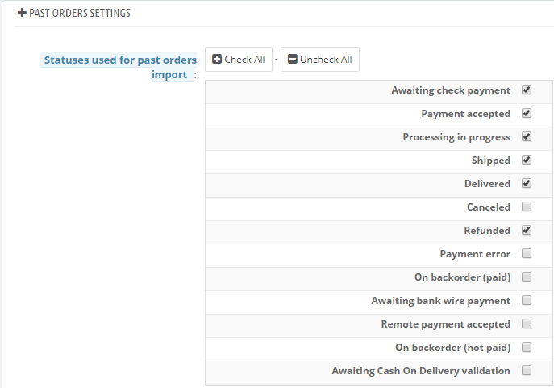The width and height of the screenshot is (554, 388).
Task: Untick the Delivered checkbox
Action: coord(527,183)
